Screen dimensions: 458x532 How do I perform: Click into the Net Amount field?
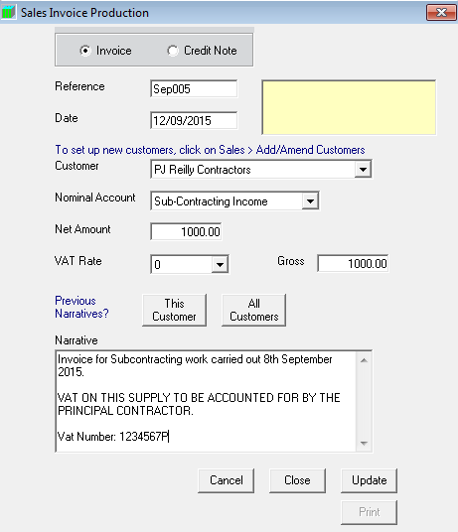(186, 231)
